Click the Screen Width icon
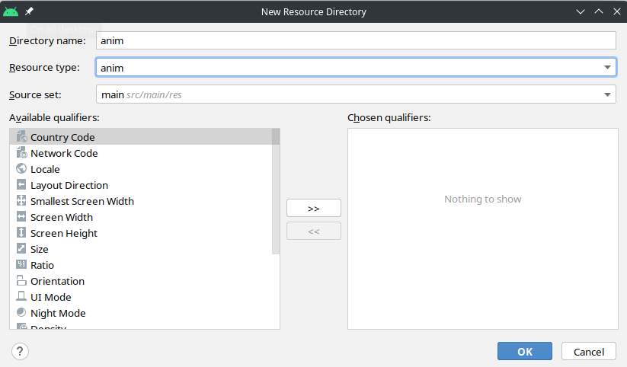 [x=21, y=217]
